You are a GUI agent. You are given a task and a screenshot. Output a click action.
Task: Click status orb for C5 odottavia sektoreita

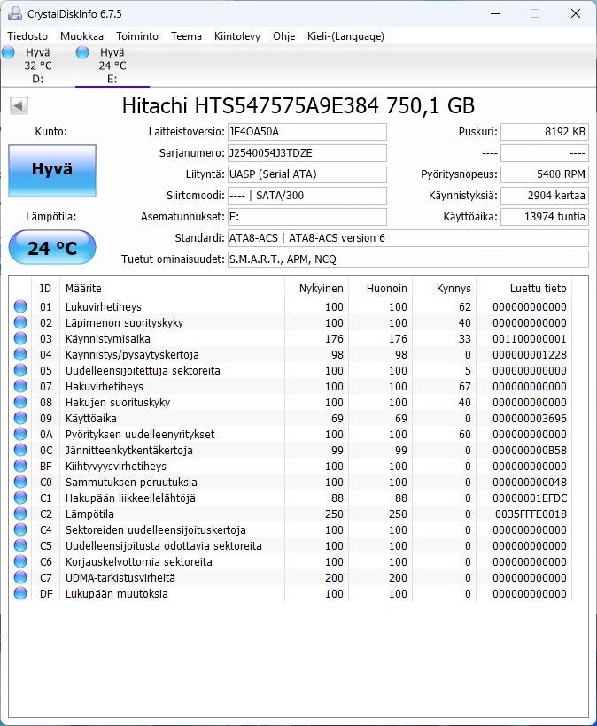[20, 545]
